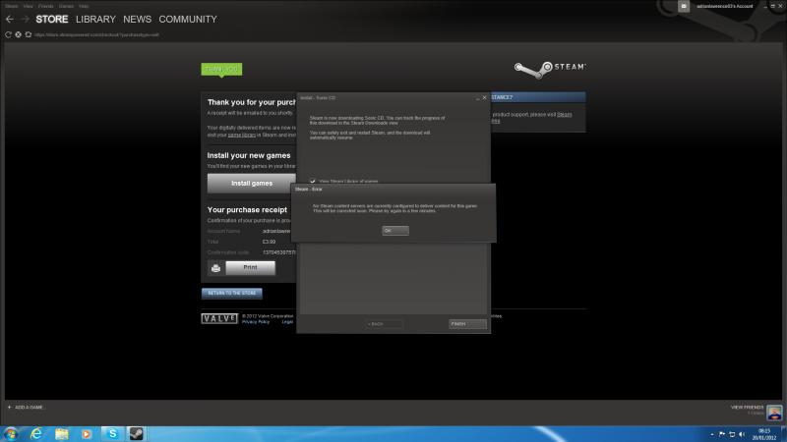Click the URL address field
The image size is (787, 442).
pos(96,35)
